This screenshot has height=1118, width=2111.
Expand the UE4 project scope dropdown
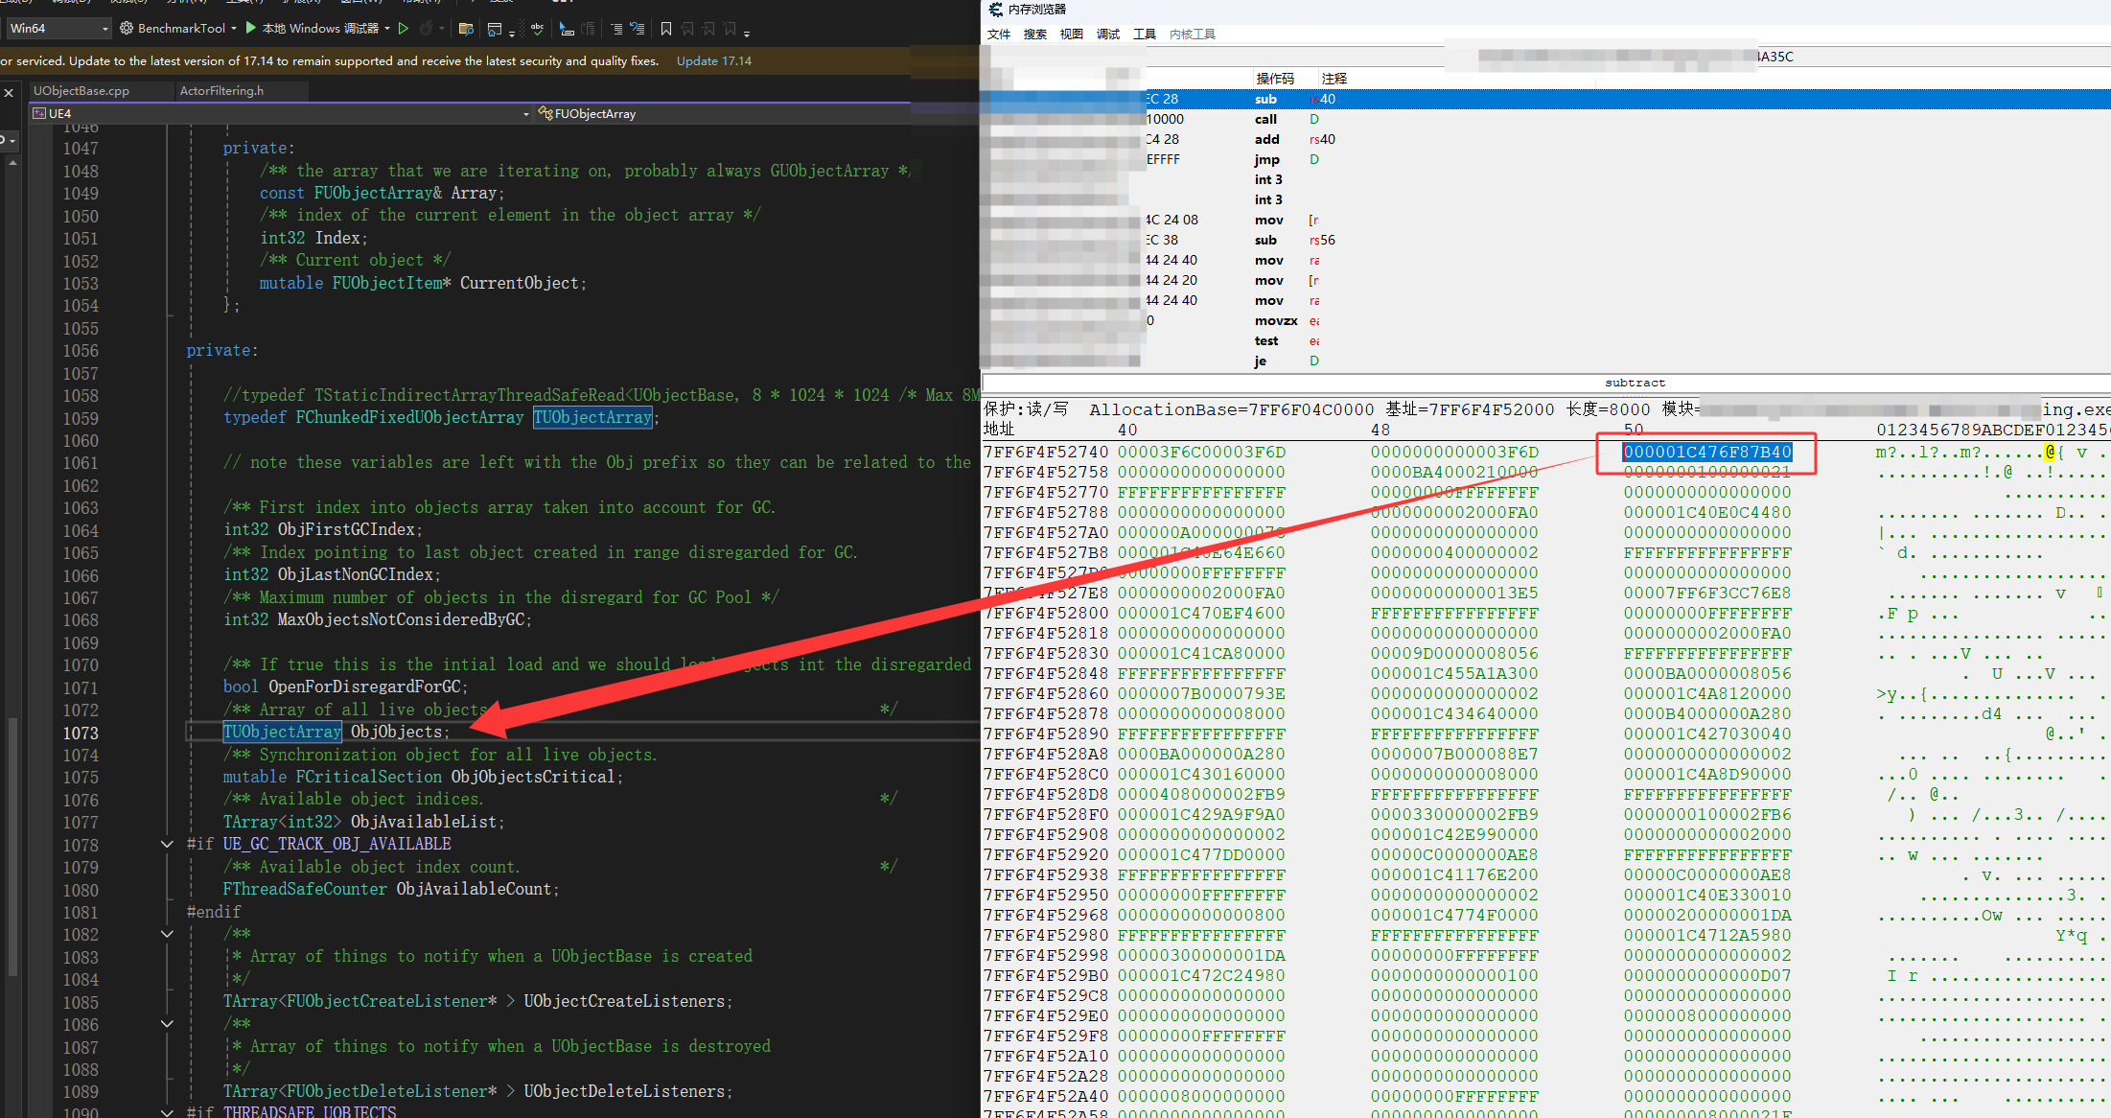click(x=525, y=114)
